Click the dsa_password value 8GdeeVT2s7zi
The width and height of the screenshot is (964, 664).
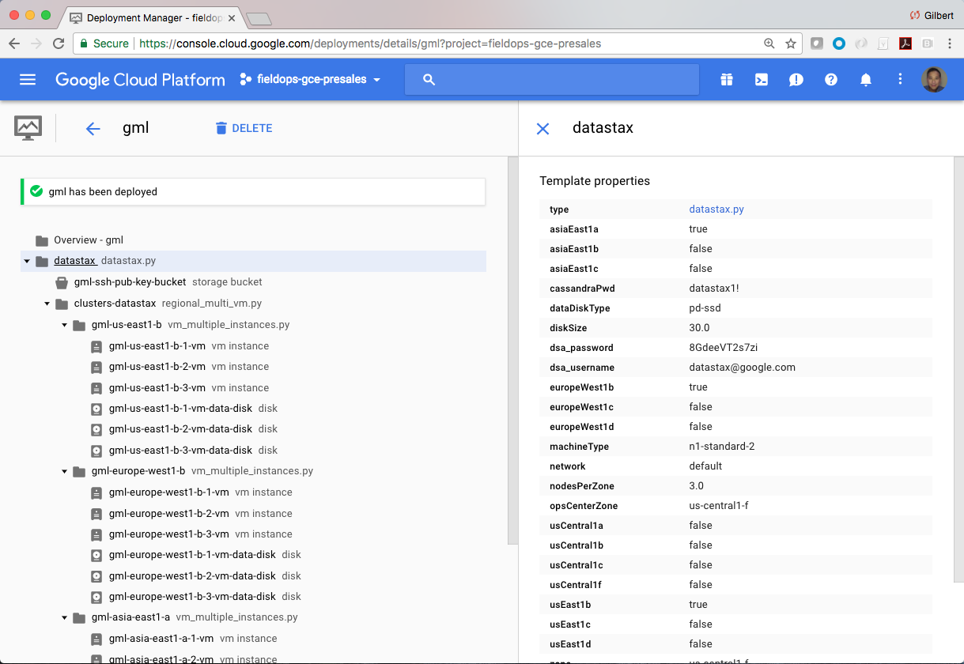(724, 348)
